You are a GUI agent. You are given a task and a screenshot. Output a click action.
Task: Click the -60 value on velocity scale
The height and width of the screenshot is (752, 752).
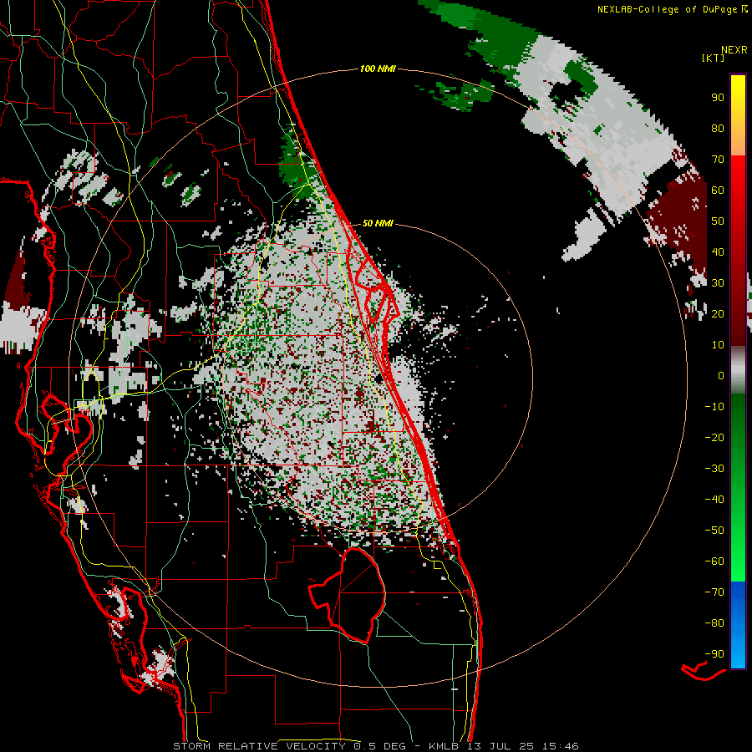click(714, 561)
